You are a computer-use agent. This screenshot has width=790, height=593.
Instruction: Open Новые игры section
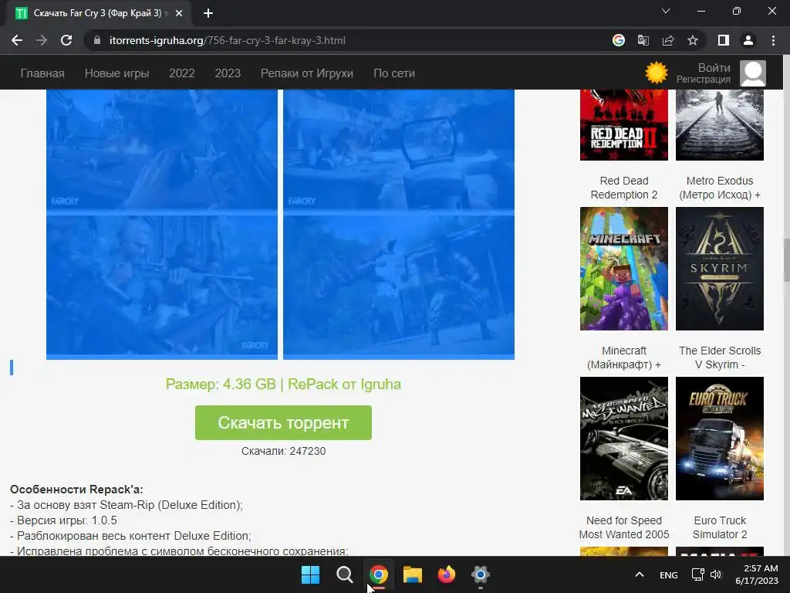pyautogui.click(x=117, y=73)
